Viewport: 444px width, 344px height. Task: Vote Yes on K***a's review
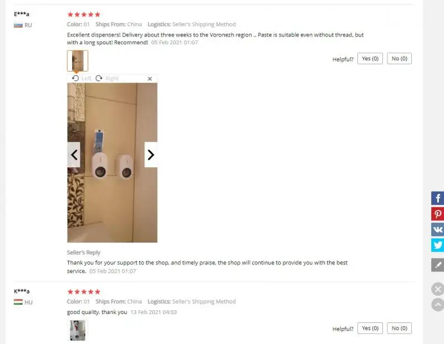click(x=370, y=328)
